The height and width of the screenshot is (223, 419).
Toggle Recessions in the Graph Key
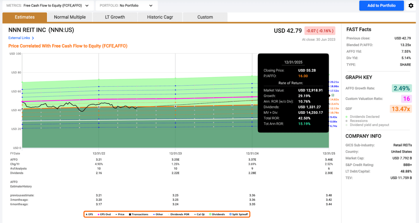357,121
